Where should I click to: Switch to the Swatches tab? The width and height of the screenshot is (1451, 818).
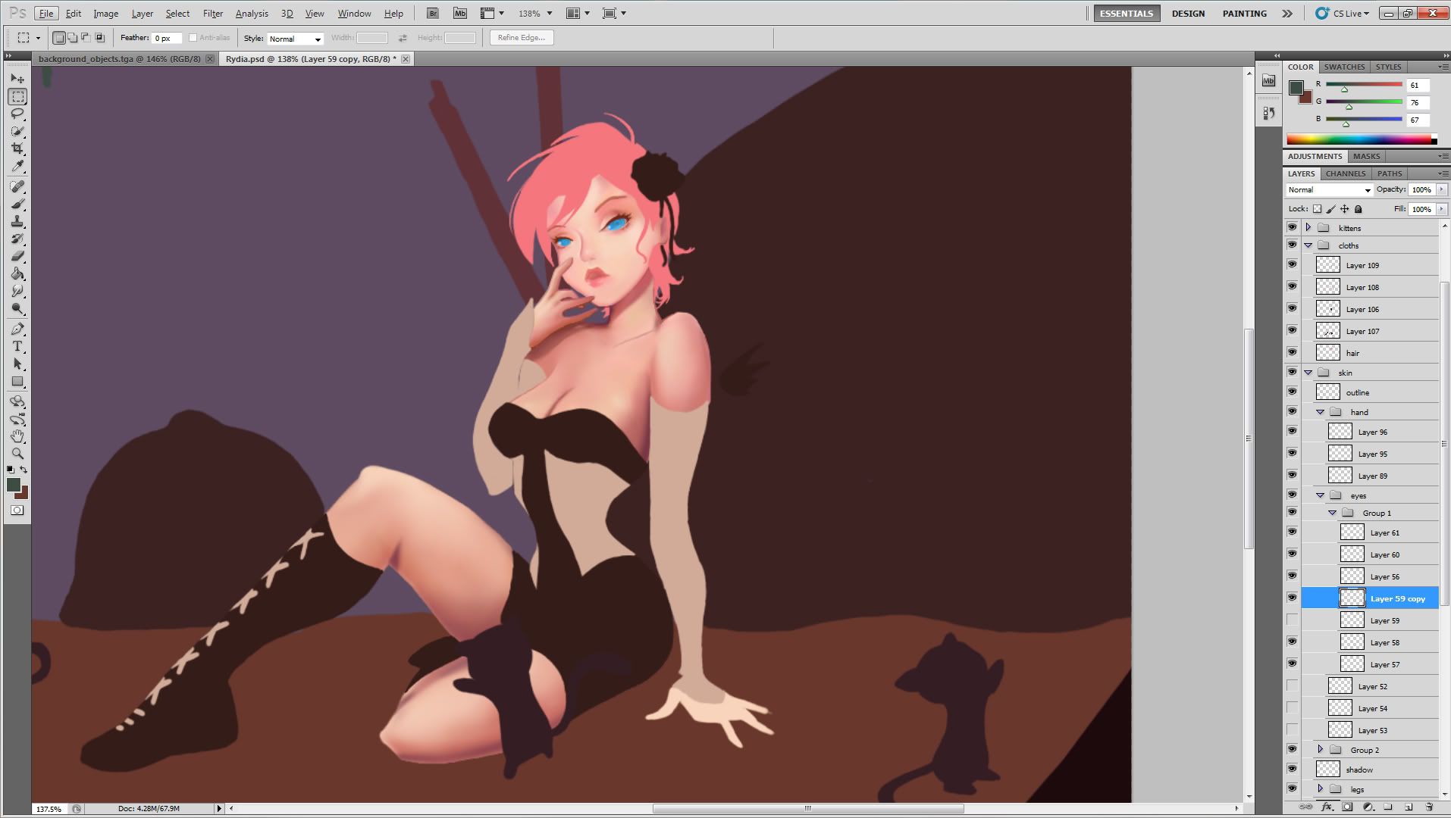1345,67
